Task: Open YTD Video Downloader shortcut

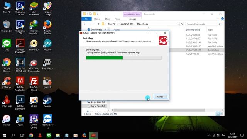Action: pyautogui.click(x=34, y=65)
